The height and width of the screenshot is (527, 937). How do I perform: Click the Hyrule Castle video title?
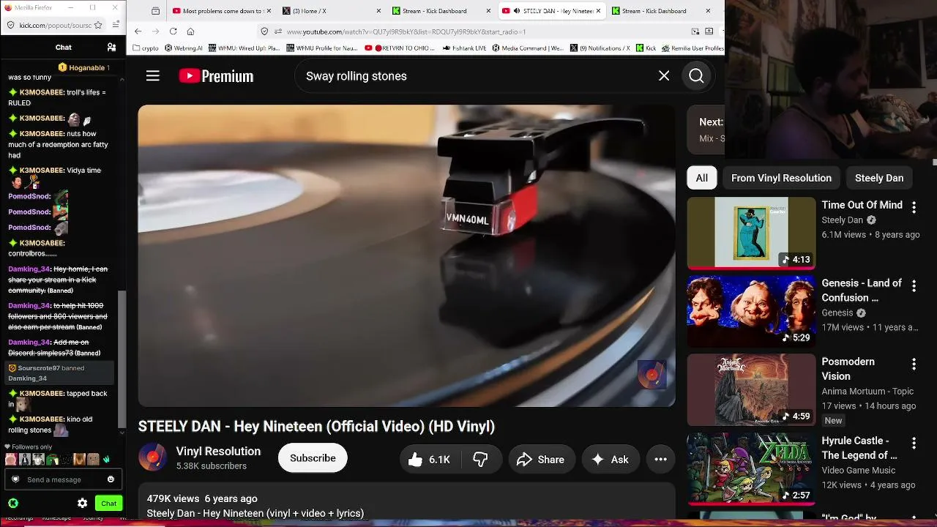(859, 448)
